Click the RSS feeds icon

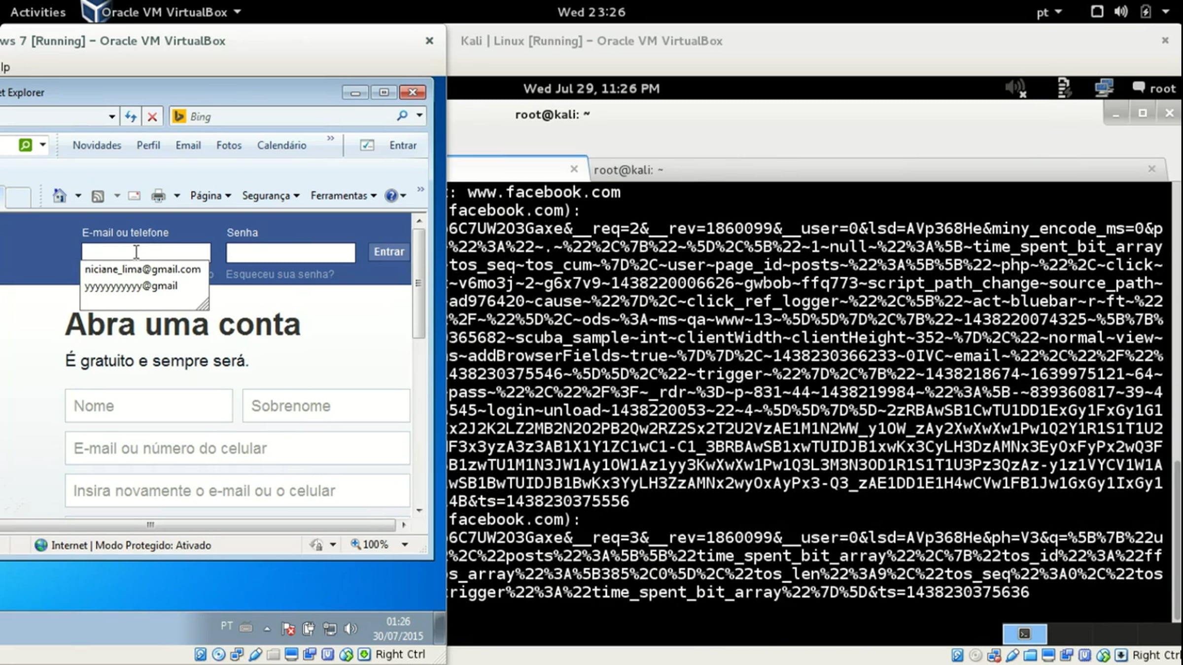[x=98, y=196]
